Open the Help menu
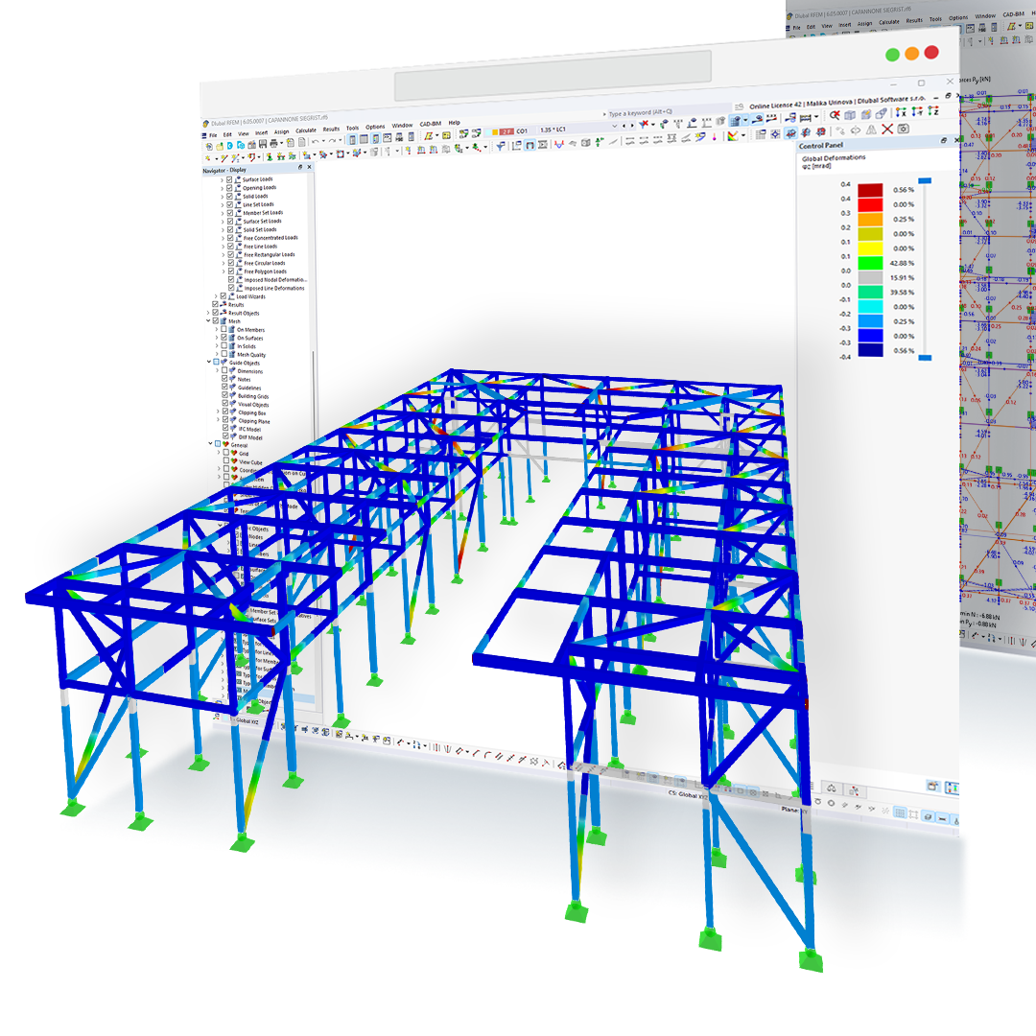 [x=454, y=123]
